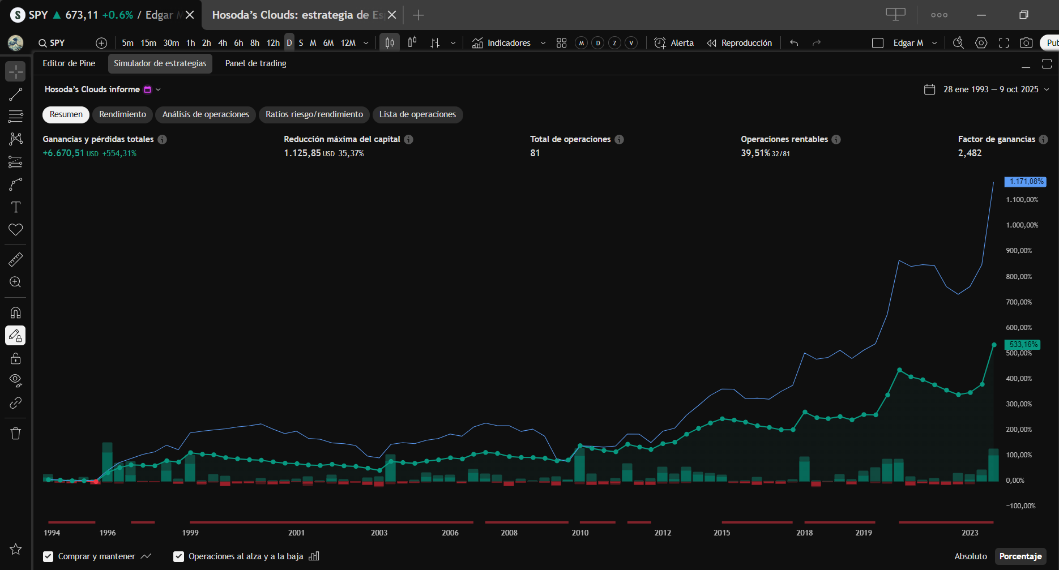Toggle Comprar y mantener checkbox
This screenshot has height=570, width=1059.
(48, 556)
